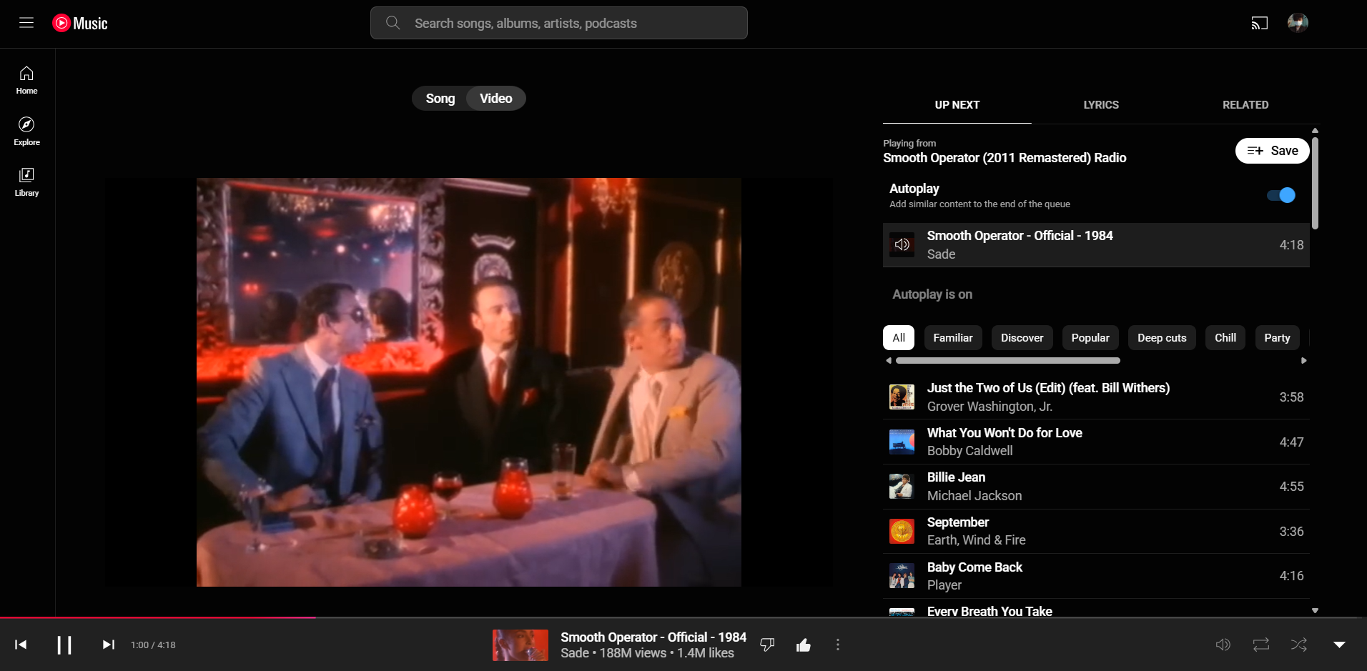Click the What You Won't Do for Love thumbnail

(x=902, y=442)
